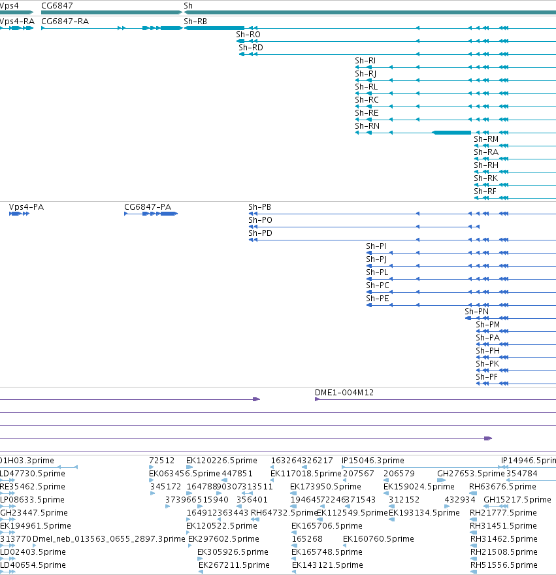556x575 pixels.
Task: Open transcript Sh-RO
Action: (x=248, y=35)
